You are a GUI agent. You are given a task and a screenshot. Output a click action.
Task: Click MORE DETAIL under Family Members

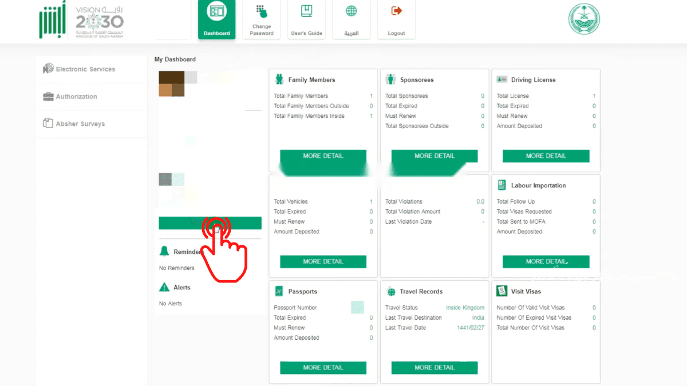click(x=323, y=156)
